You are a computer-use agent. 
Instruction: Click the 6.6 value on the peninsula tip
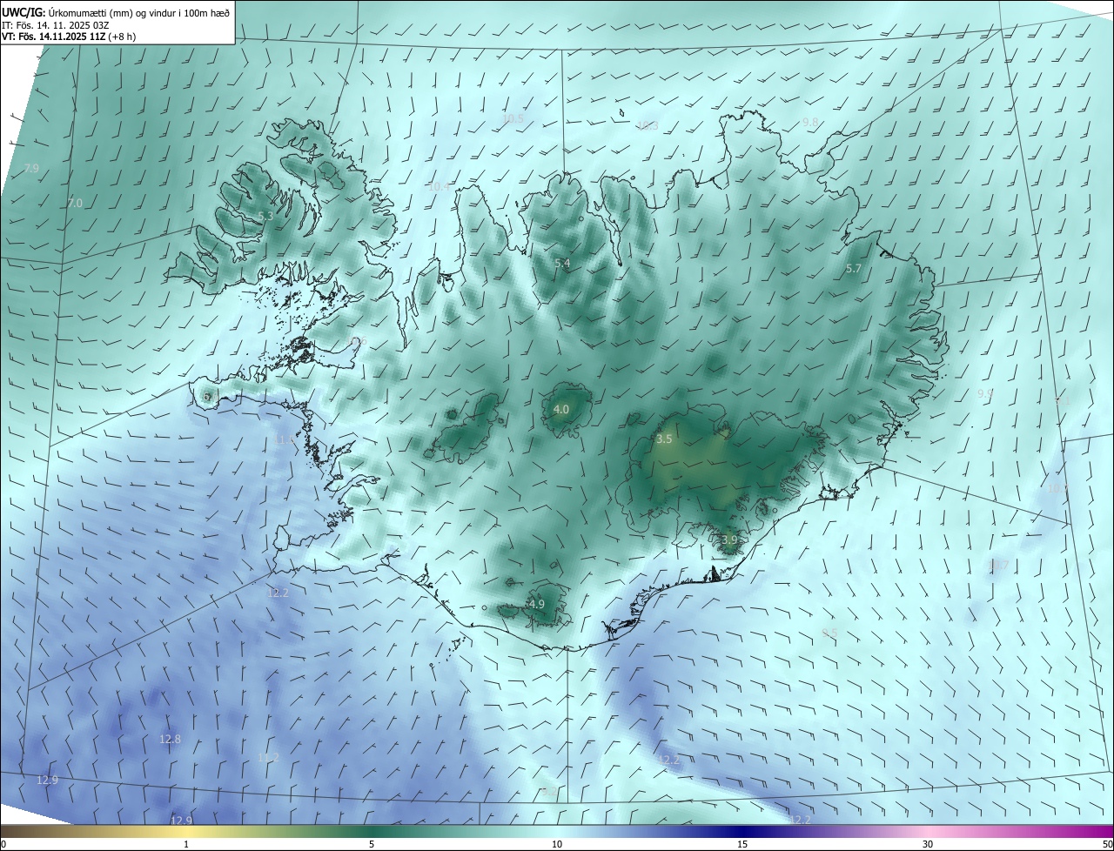209,397
